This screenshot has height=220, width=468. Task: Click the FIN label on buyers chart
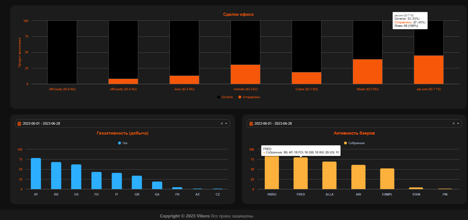(445, 194)
